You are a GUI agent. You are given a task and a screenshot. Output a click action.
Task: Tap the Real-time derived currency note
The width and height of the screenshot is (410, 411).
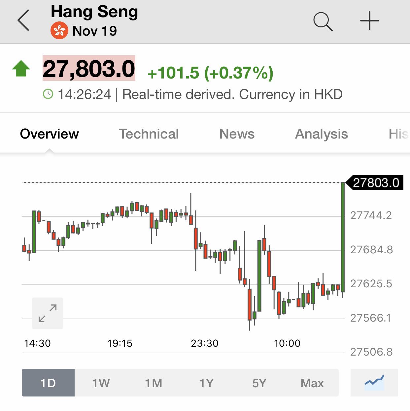232,94
